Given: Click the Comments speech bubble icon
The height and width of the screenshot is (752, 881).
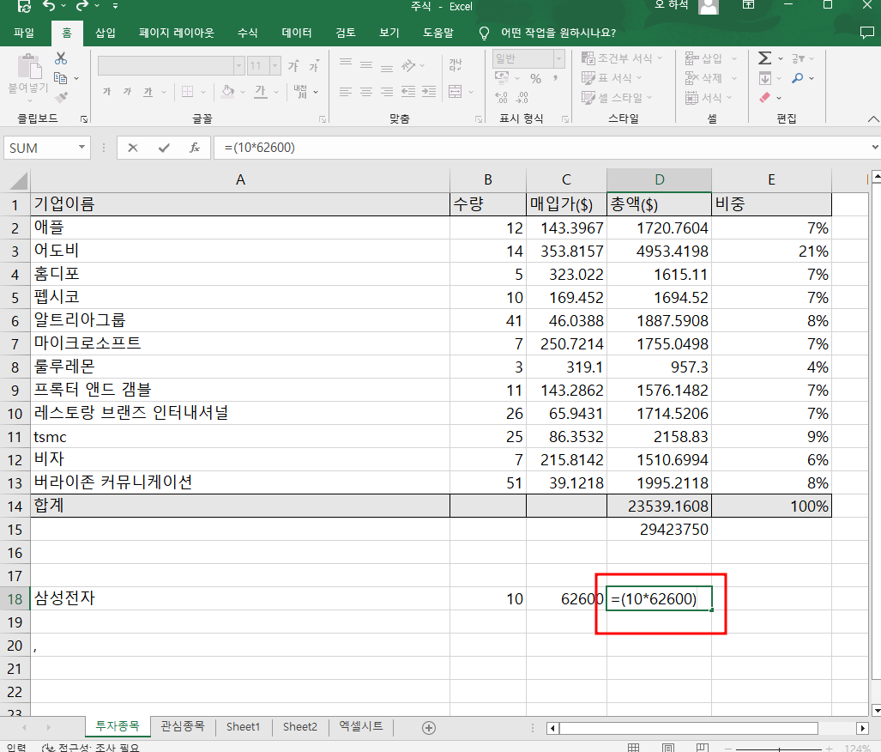Looking at the screenshot, I should click(x=867, y=33).
